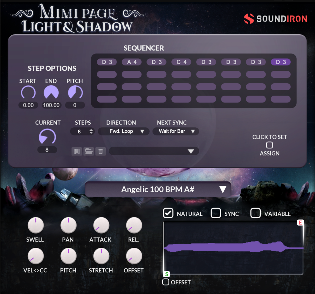Enable the NATURAL checkbox
This screenshot has height=294, width=315.
(x=168, y=213)
